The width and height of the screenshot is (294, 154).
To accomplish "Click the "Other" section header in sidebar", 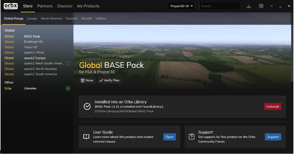I will (9, 82).
